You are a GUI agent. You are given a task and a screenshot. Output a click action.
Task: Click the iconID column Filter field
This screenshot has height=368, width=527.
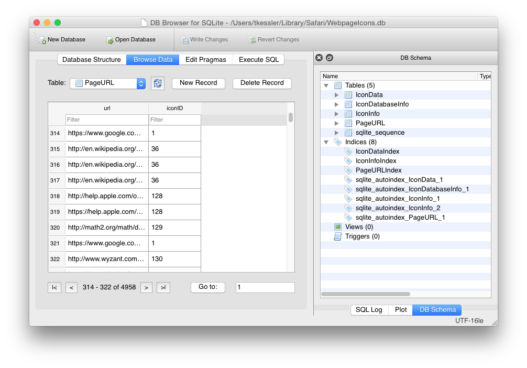tap(175, 120)
